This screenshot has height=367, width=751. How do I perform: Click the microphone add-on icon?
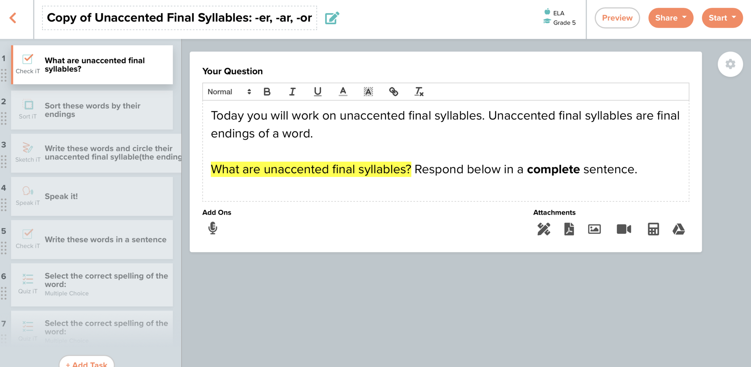pyautogui.click(x=213, y=228)
